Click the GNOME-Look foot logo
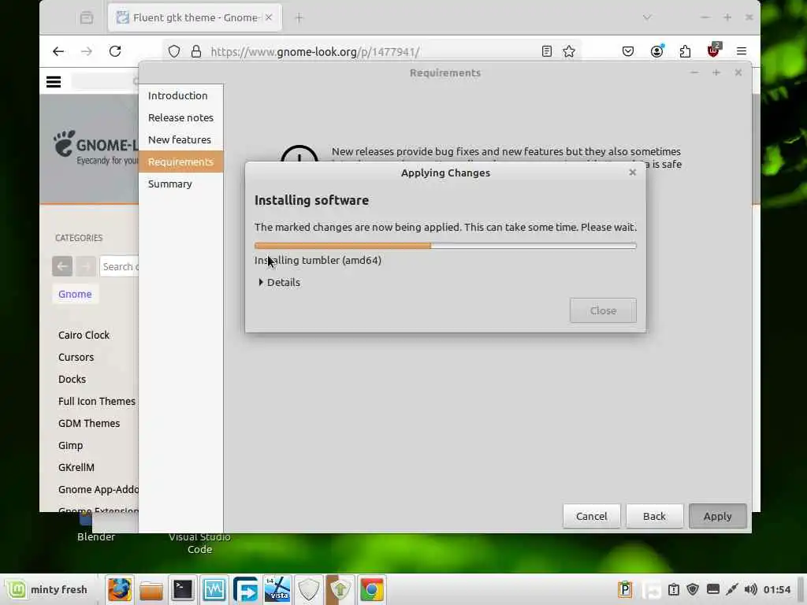Image resolution: width=807 pixels, height=605 pixels. coord(65,143)
